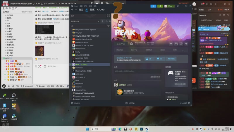Click the YY record button

[50, 86]
